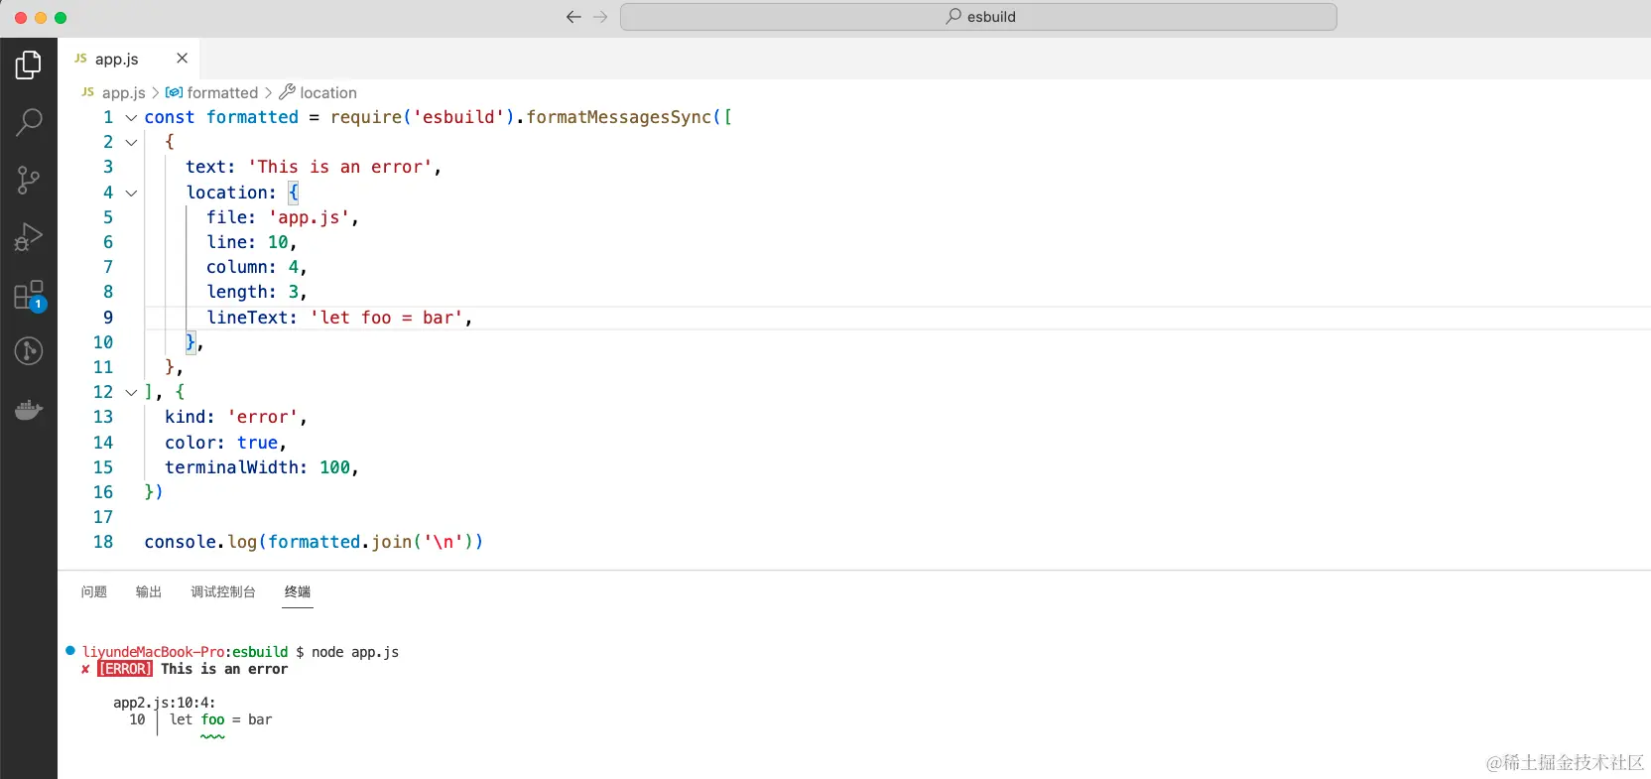The image size is (1651, 779).
Task: Close the app.js editor tab
Action: tap(182, 59)
